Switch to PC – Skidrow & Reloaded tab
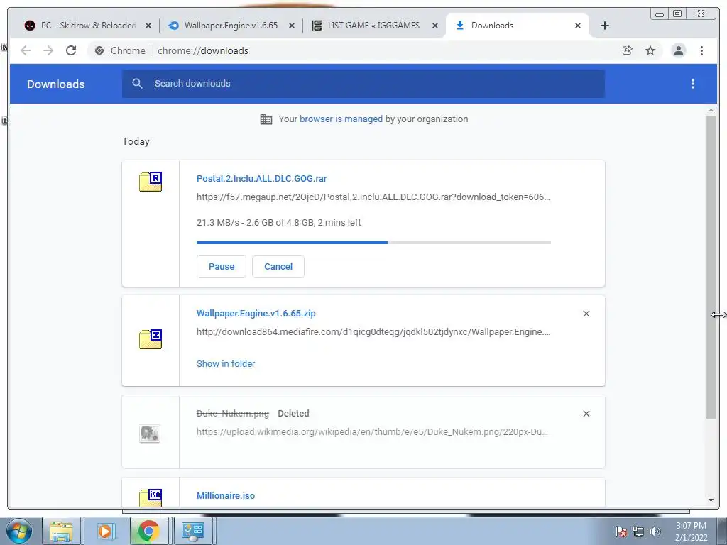The width and height of the screenshot is (727, 545). [88, 26]
